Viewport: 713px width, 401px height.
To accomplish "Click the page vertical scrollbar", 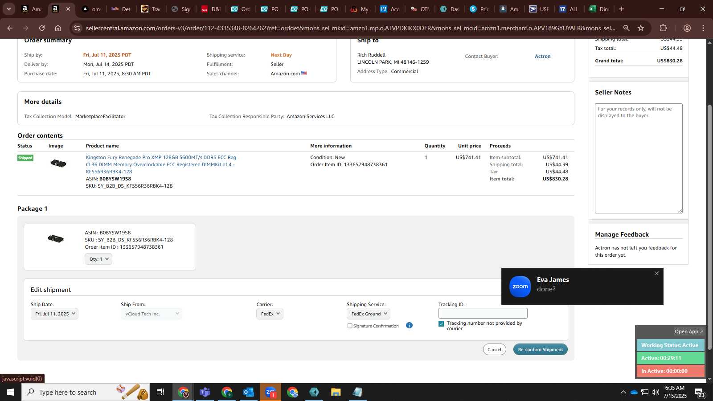I will pyautogui.click(x=709, y=227).
